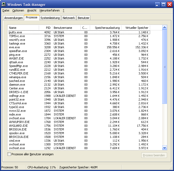Select the CTSysVol.exe process
The width and height of the screenshot is (174, 171).
(79, 103)
